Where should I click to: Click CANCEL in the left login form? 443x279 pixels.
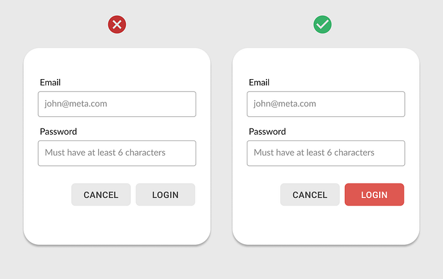pos(101,195)
